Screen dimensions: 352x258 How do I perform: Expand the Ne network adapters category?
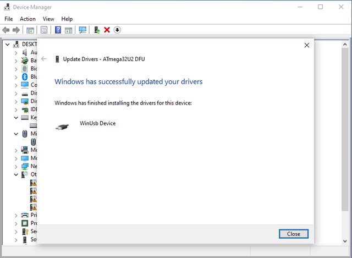coord(16,166)
